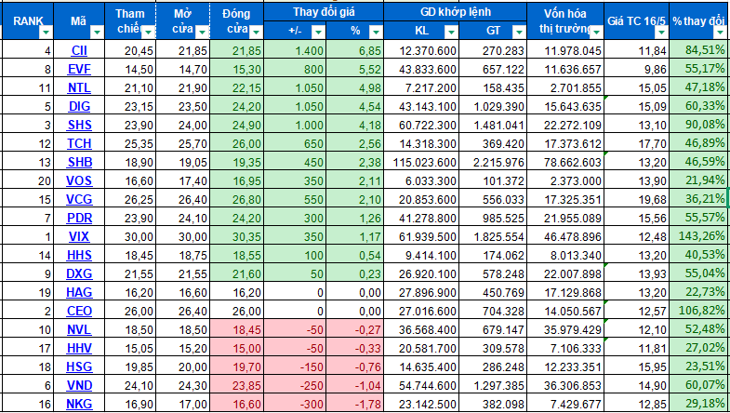Screen dimensions: 730x413
Task: Select VND's market cap 36.306.853
Action: pos(565,385)
